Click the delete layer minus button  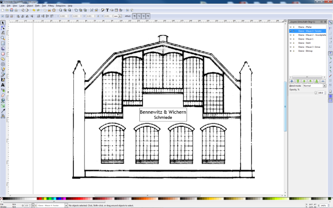click(x=323, y=81)
